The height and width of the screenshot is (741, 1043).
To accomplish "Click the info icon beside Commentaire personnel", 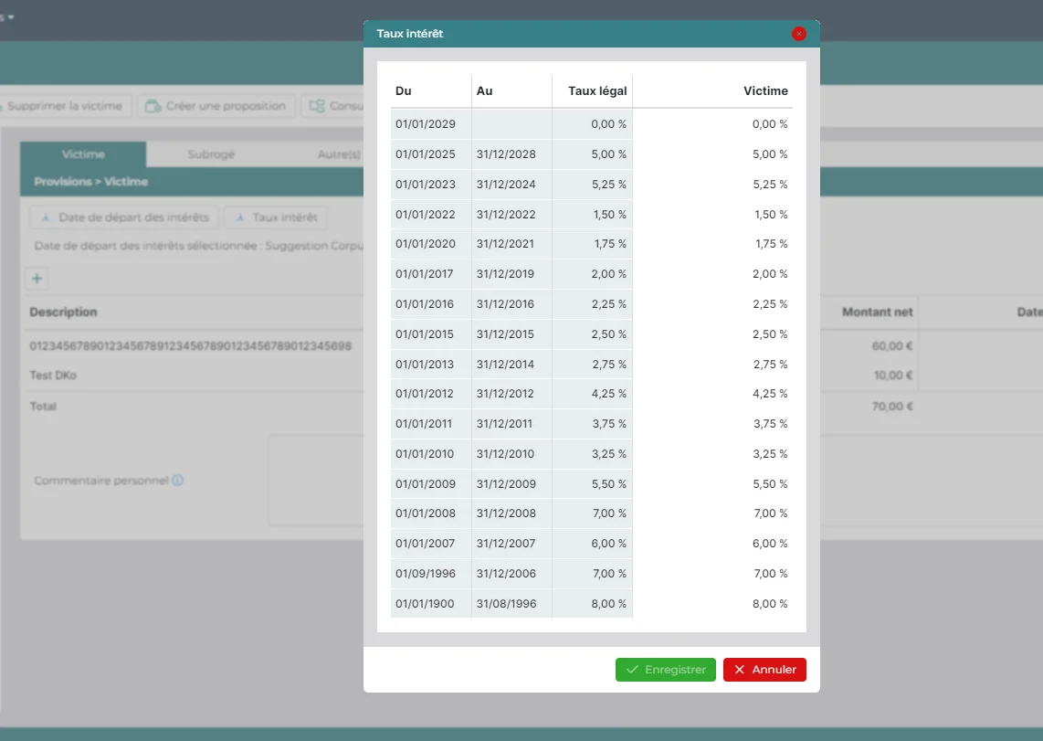I will pos(178,480).
